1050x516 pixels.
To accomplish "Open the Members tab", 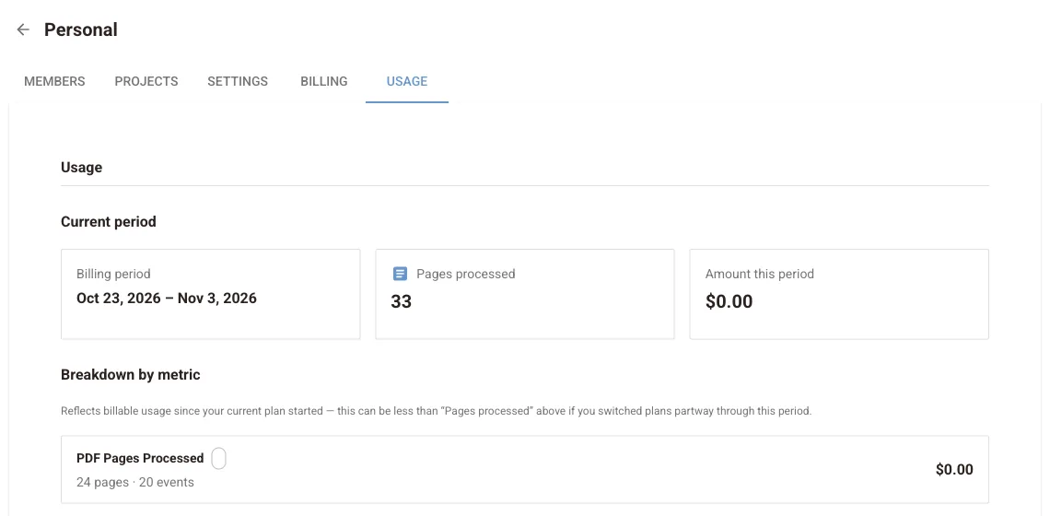I will tap(54, 81).
